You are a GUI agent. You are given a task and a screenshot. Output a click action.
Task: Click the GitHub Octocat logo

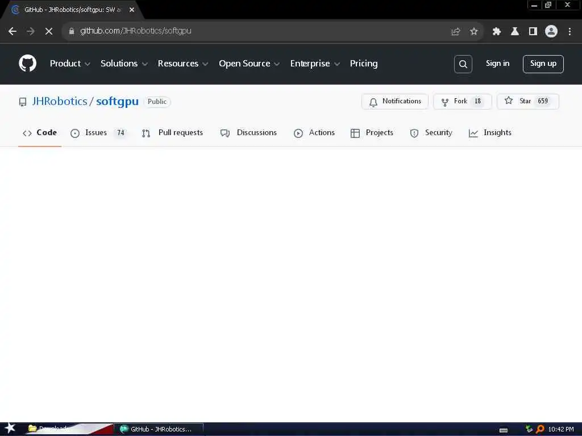27,64
